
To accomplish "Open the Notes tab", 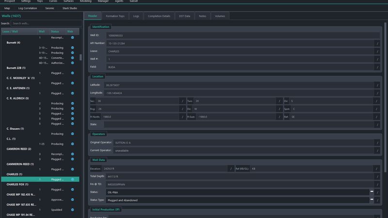I will [202, 16].
